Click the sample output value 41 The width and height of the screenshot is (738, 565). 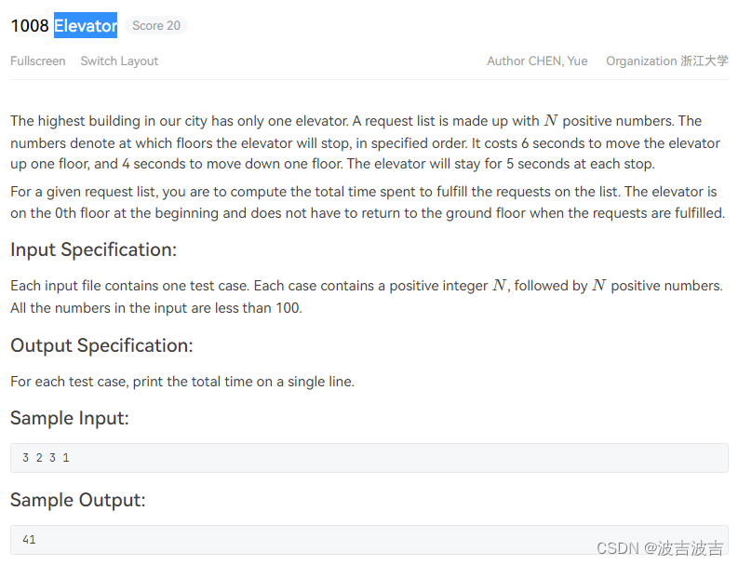[x=29, y=540]
